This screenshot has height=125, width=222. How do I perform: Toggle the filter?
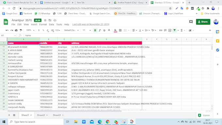coord(175,30)
